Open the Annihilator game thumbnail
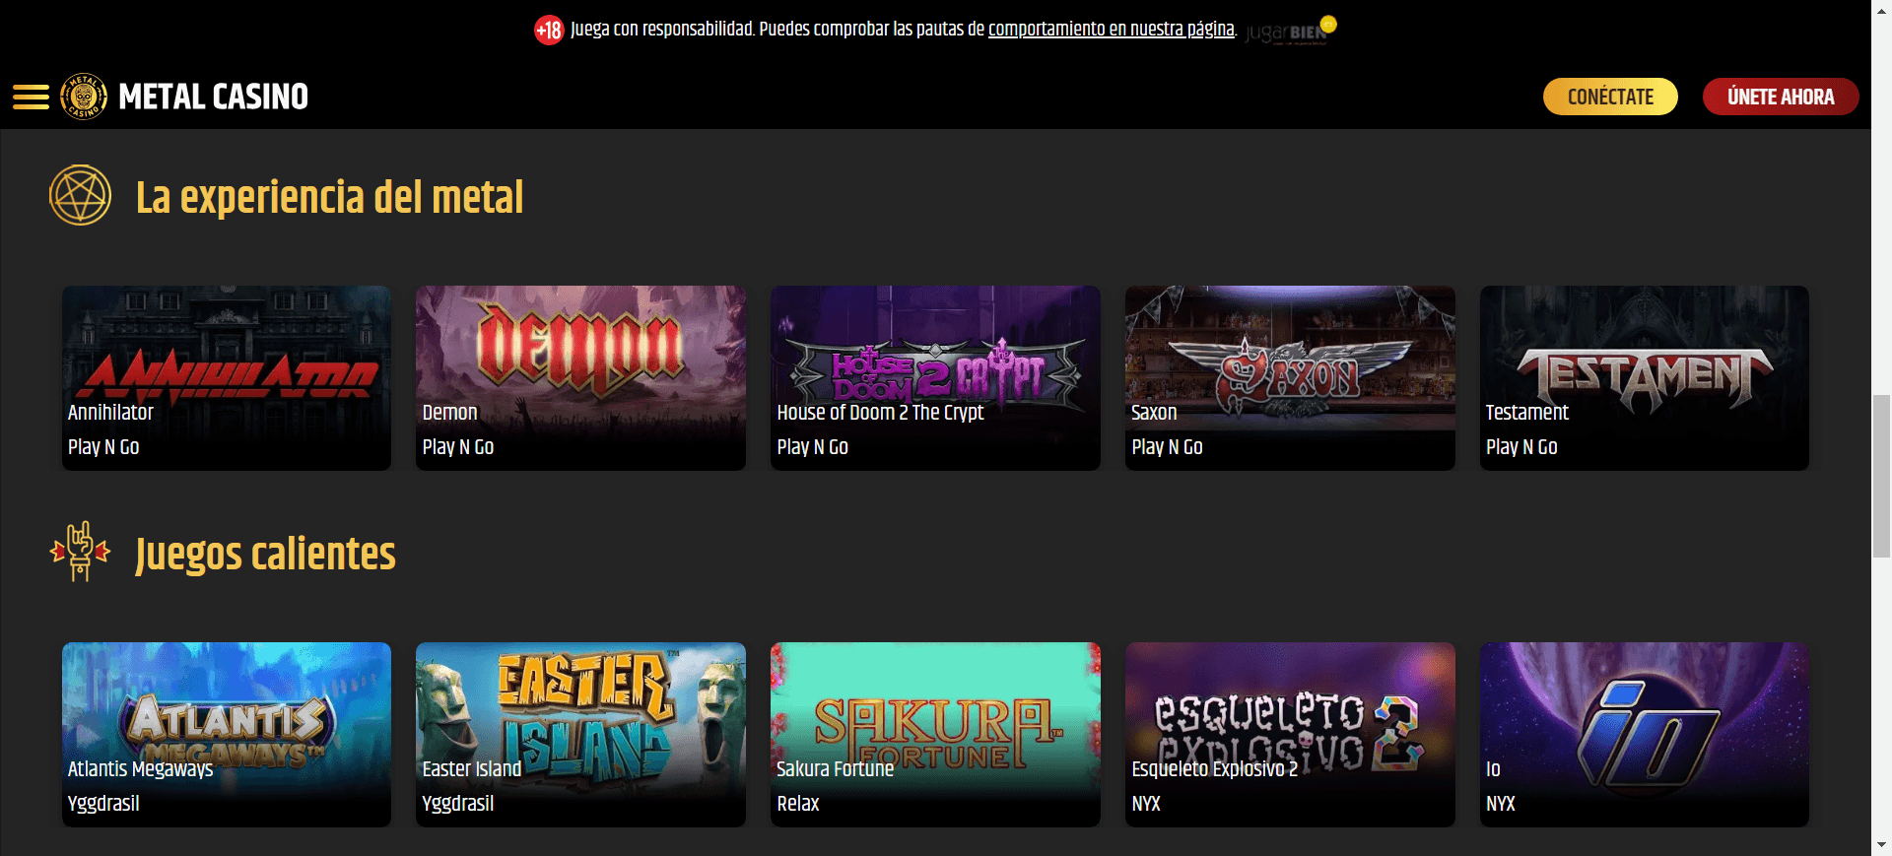This screenshot has height=856, width=1892. [x=227, y=377]
